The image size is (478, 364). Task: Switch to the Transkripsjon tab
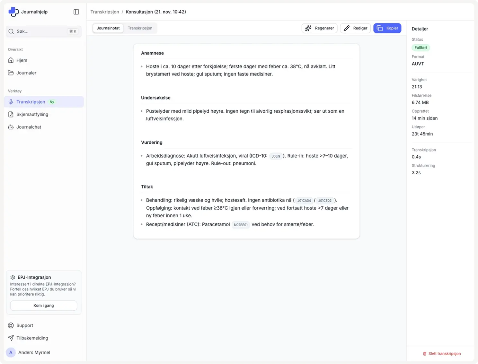pyautogui.click(x=140, y=28)
